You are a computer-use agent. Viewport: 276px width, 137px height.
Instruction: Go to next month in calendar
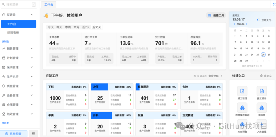click(x=247, y=24)
